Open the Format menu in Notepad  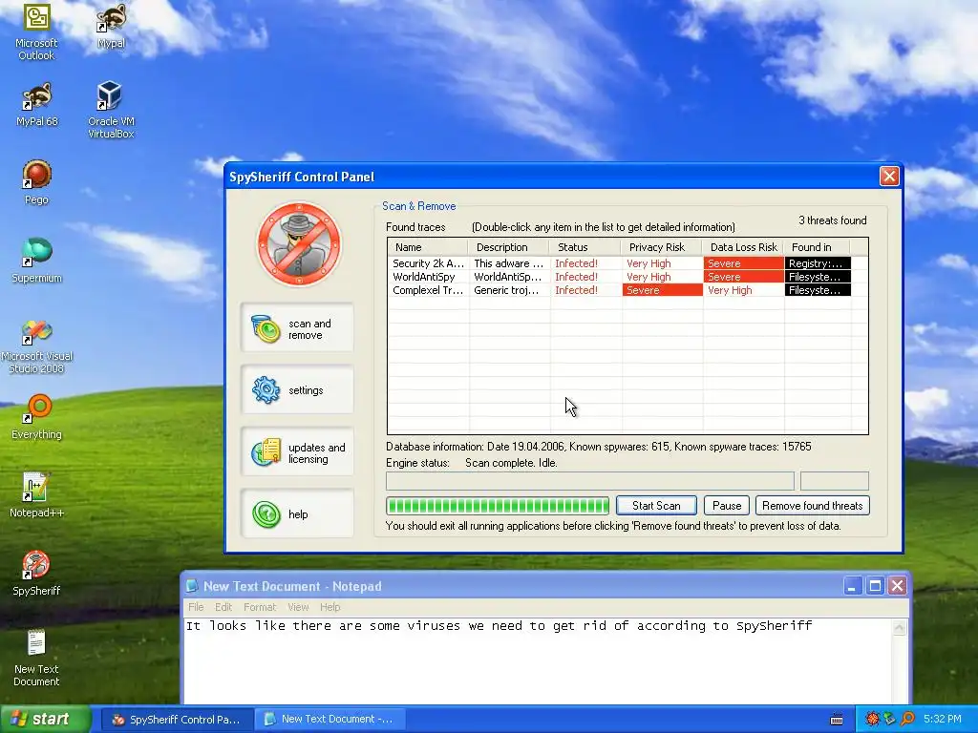coord(260,606)
